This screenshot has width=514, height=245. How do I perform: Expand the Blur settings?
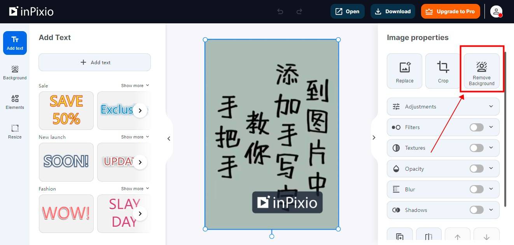491,189
